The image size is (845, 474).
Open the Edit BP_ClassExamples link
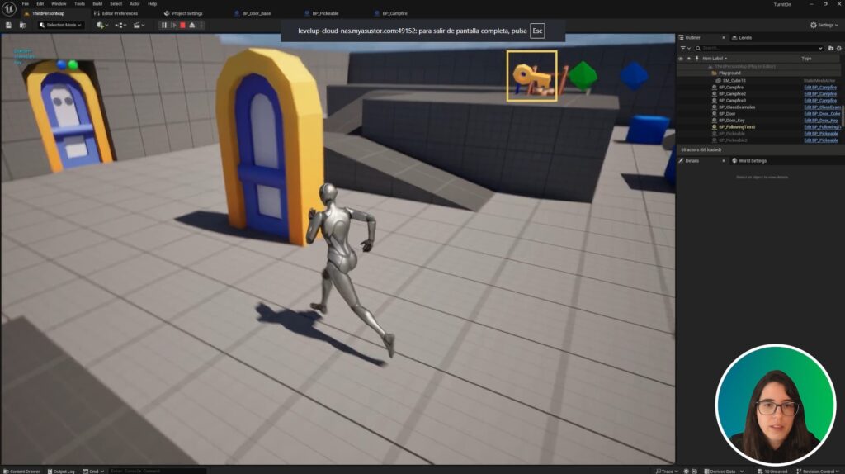point(822,107)
